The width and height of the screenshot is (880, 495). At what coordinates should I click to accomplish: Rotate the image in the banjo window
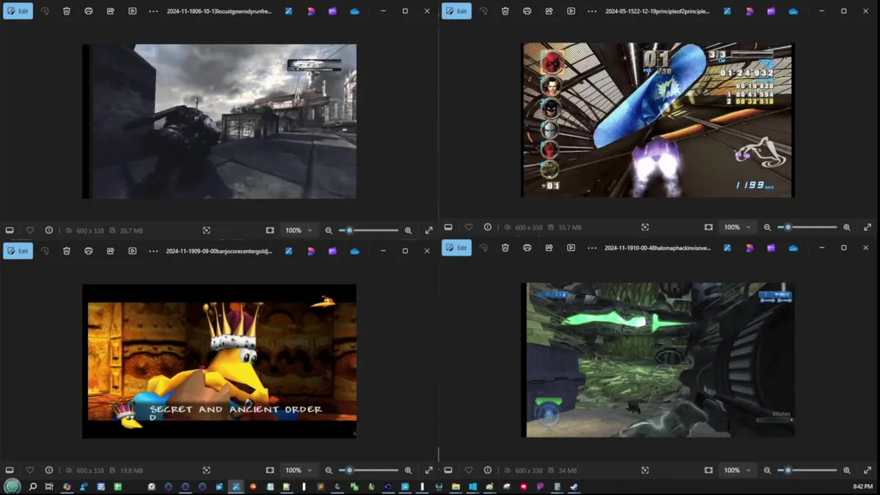pyautogui.click(x=45, y=251)
